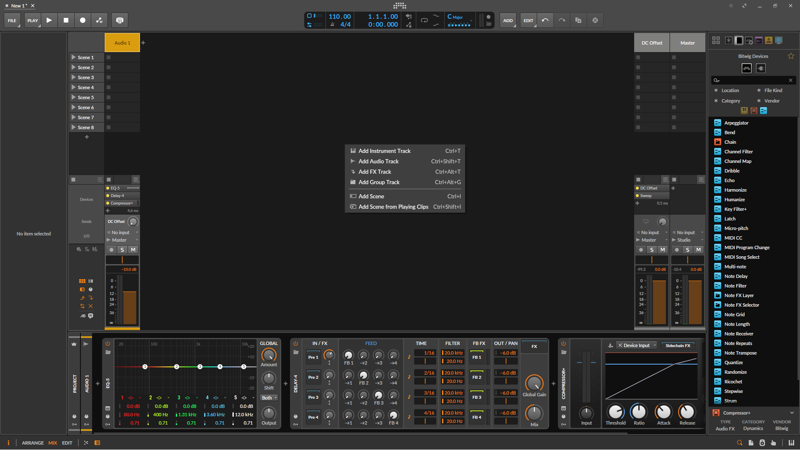
Task: Toggle the metronome icon
Action: (332, 25)
